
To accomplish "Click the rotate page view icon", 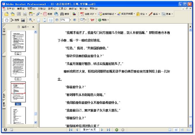I will pos(82,20).
